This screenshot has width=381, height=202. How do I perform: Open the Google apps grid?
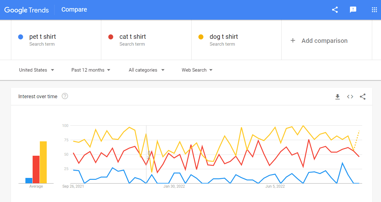[374, 10]
